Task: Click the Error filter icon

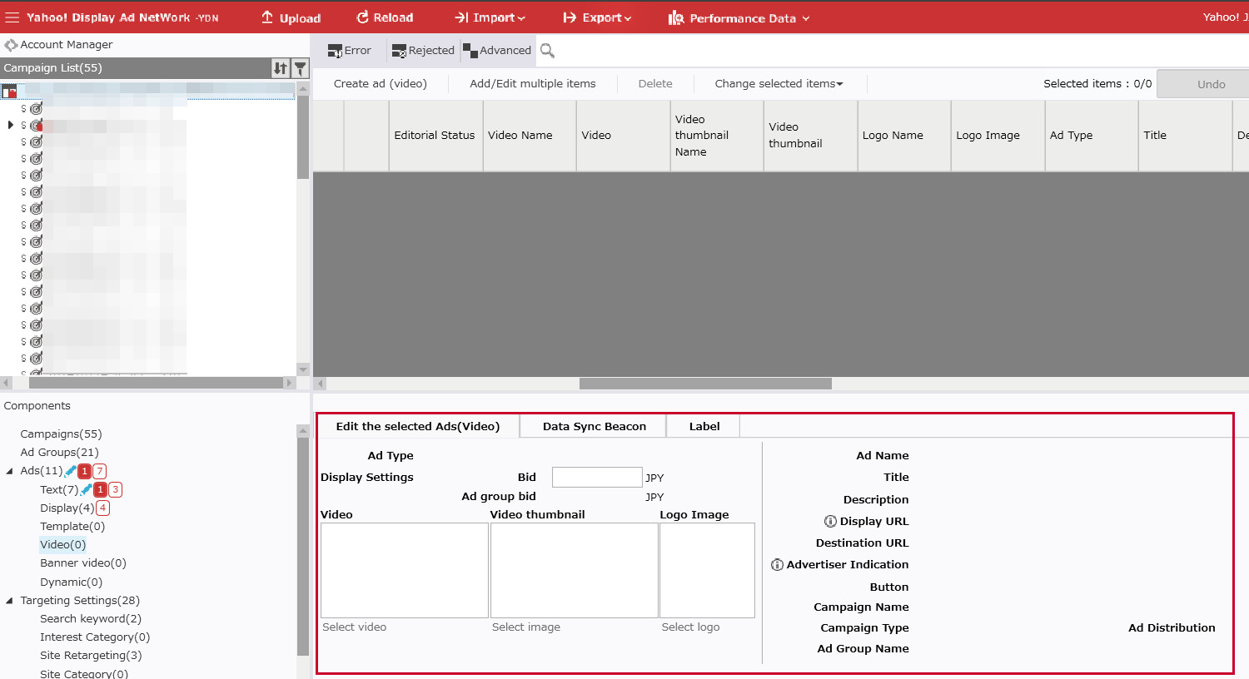Action: (335, 51)
